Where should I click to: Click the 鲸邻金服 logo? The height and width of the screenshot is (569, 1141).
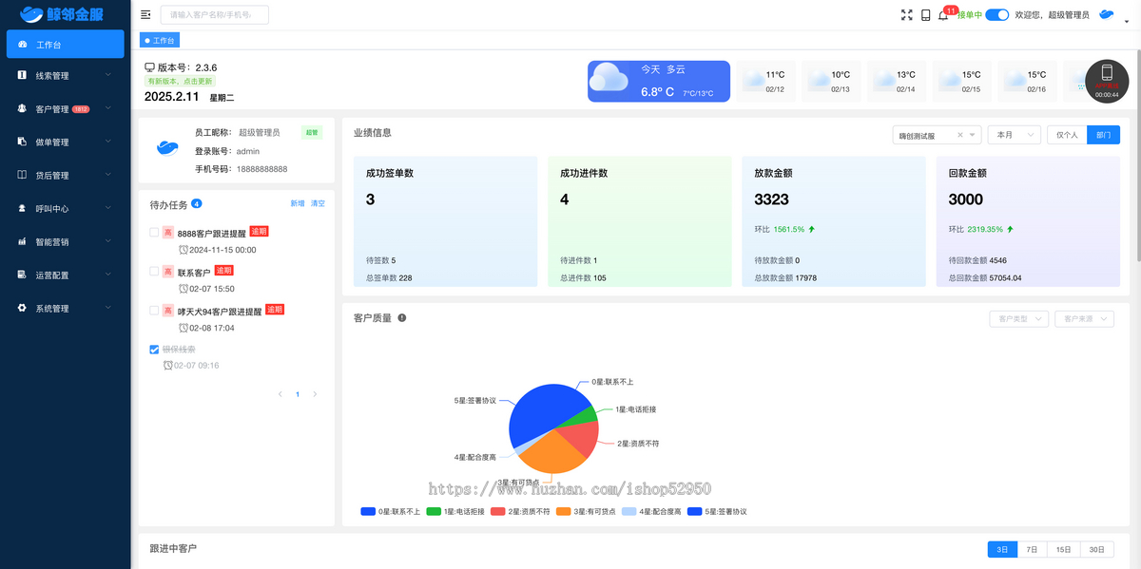[63, 14]
